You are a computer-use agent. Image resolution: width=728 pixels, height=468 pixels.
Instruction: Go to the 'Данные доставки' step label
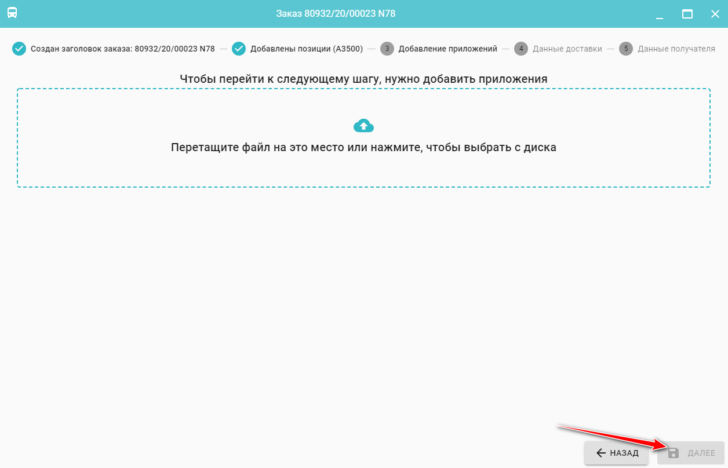point(567,49)
